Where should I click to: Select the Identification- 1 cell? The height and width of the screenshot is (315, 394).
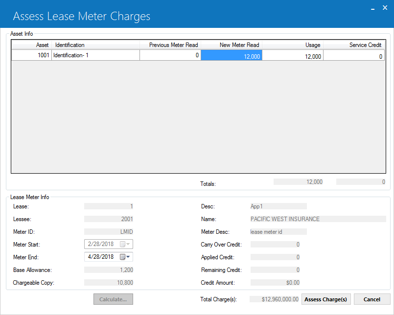(95, 55)
